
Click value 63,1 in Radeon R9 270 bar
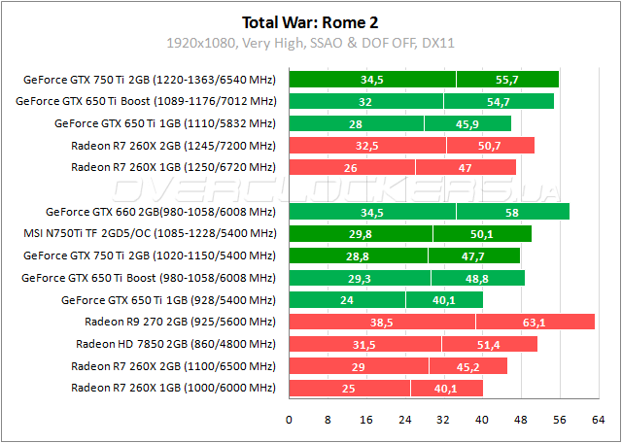coord(534,323)
